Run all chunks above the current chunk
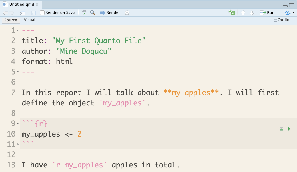The height and width of the screenshot is (172, 297). [281, 129]
